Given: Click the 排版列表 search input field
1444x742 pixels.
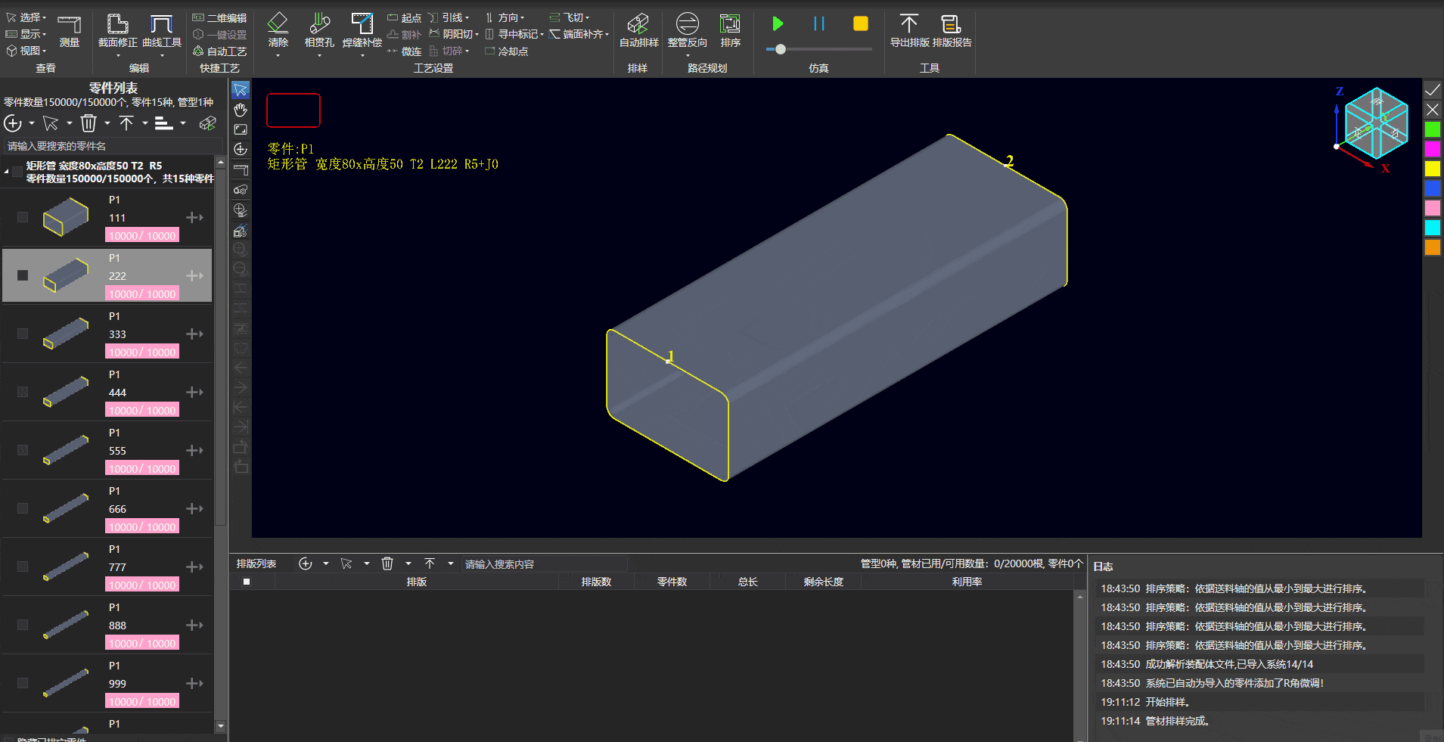Looking at the screenshot, I should pos(543,564).
